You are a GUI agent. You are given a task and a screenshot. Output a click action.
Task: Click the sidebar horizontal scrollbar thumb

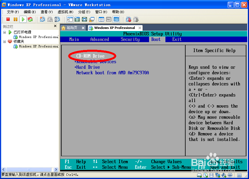[x=29, y=169]
